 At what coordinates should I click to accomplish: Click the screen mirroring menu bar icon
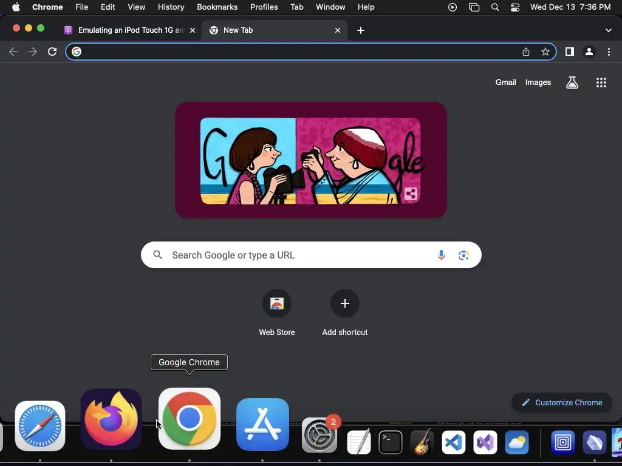[x=474, y=7]
